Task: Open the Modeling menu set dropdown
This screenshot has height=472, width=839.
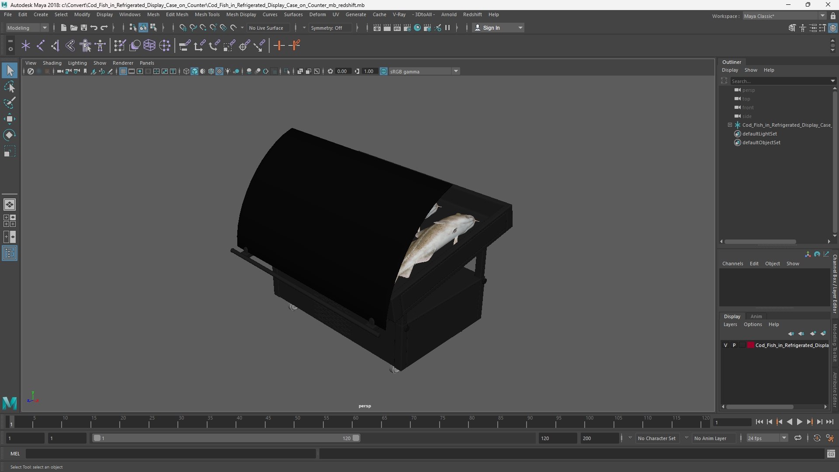Action: (27, 28)
